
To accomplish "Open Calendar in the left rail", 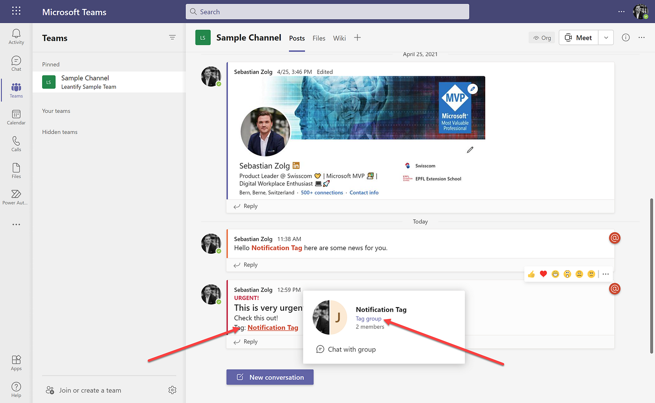I will point(16,117).
